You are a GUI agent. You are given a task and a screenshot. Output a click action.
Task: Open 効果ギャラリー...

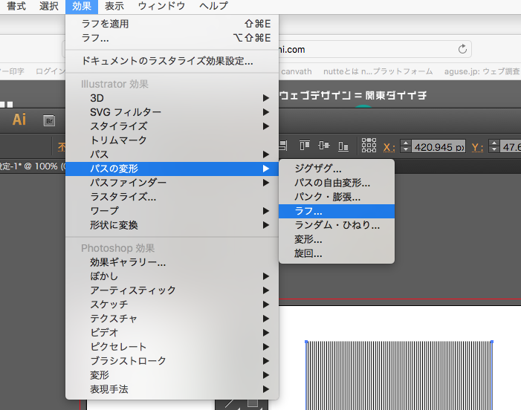(x=172, y=262)
